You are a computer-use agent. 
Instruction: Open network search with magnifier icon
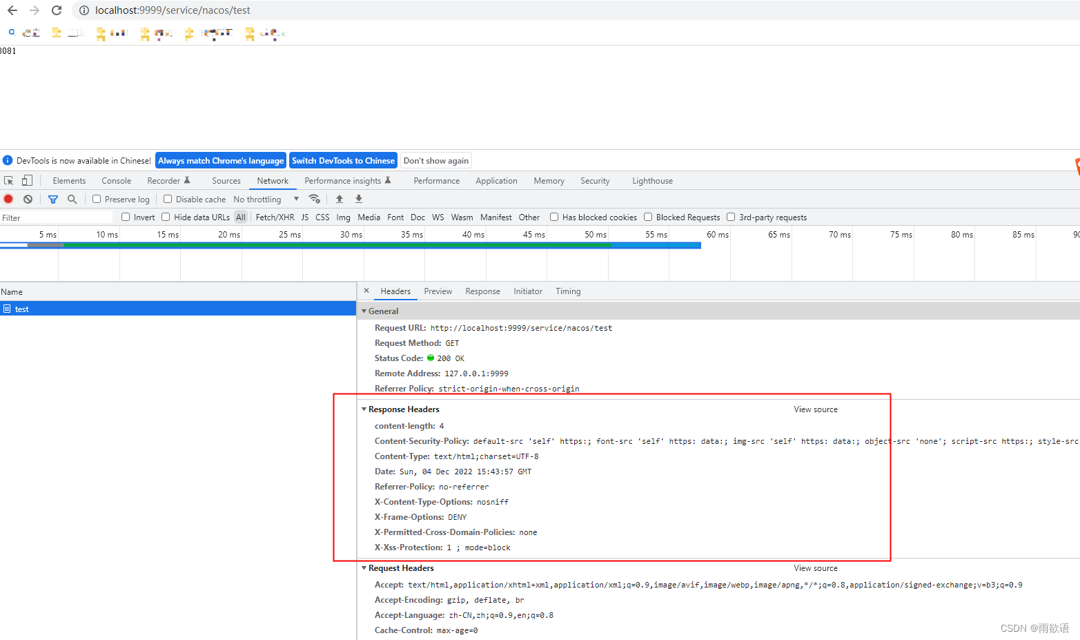(72, 199)
